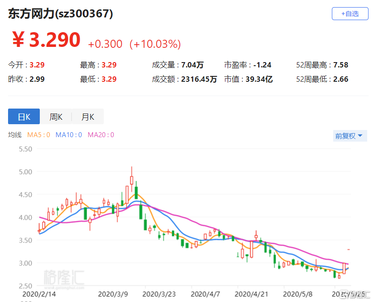The image size is (373, 302).
Task: Click the tallest candlestick peaking above 5.00
Action: (131, 180)
